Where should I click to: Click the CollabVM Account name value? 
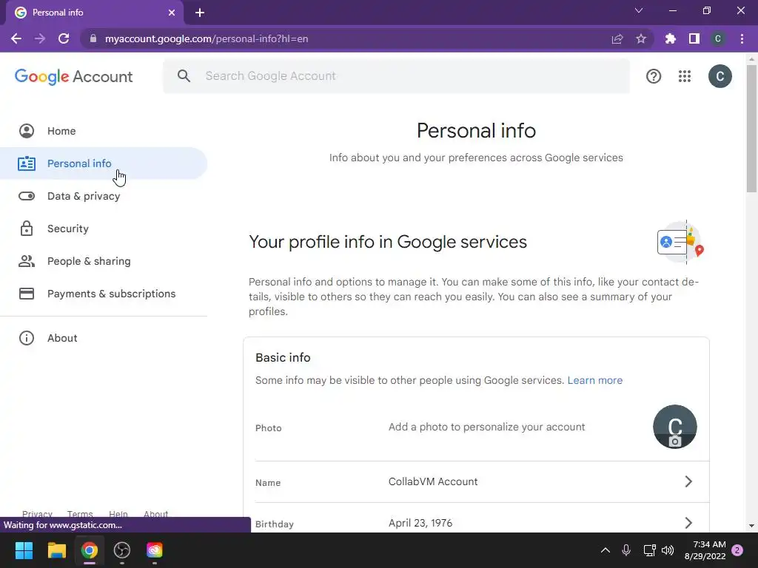432,481
